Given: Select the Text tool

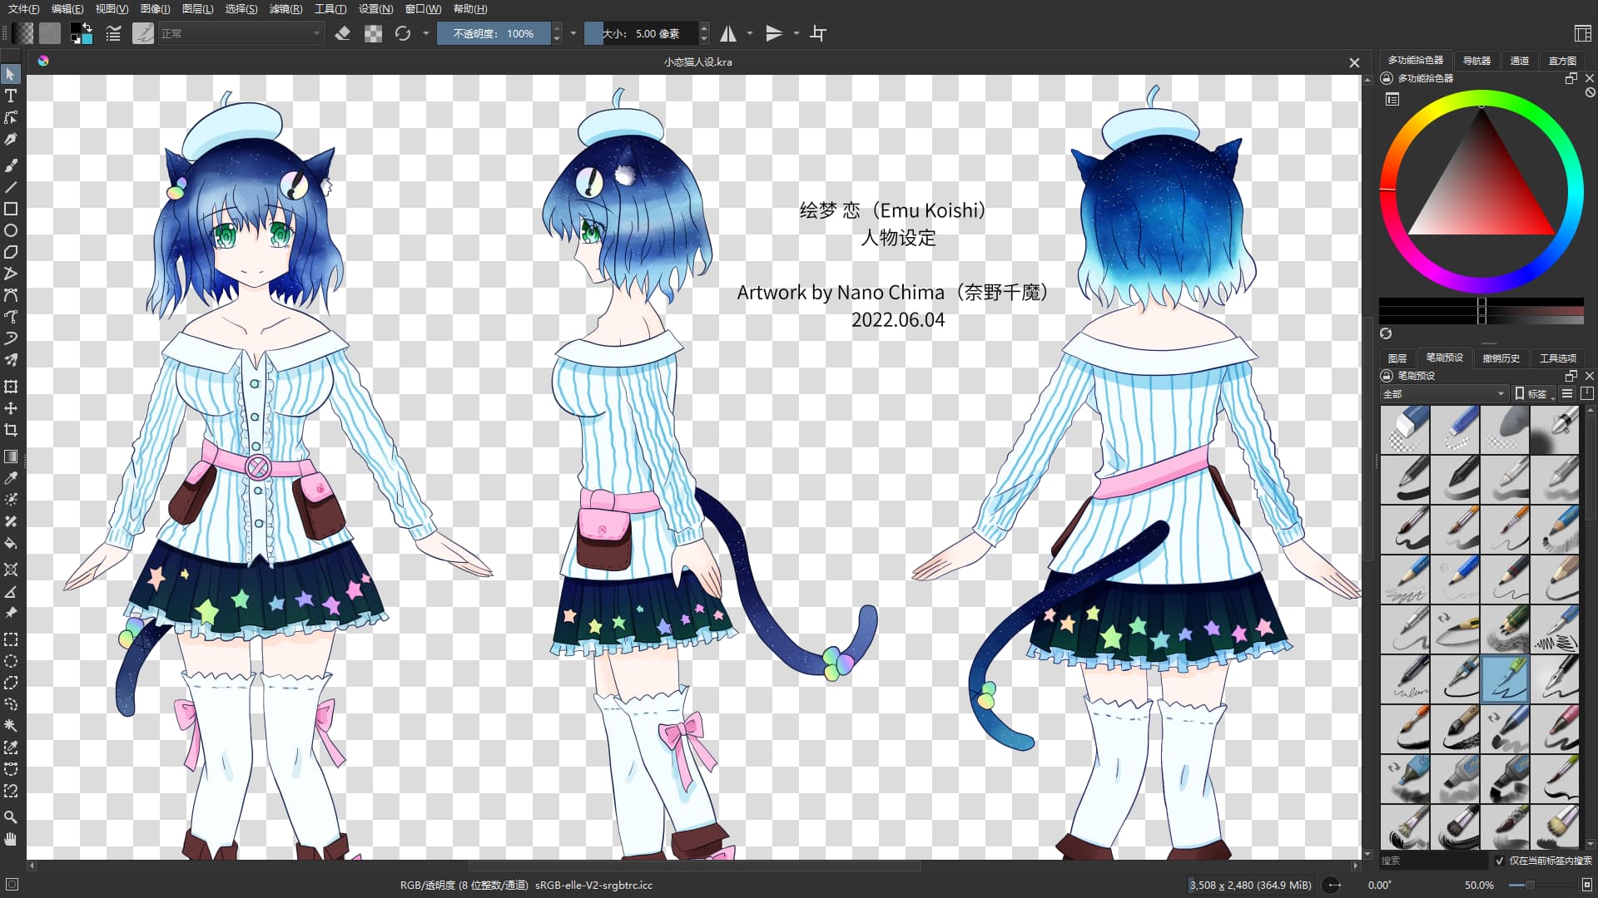Looking at the screenshot, I should click(x=11, y=96).
